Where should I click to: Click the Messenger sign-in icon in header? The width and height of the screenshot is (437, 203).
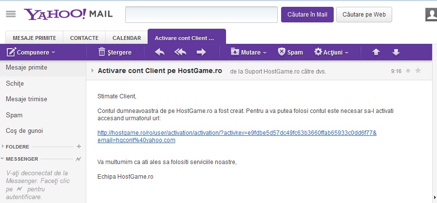[x=79, y=159]
